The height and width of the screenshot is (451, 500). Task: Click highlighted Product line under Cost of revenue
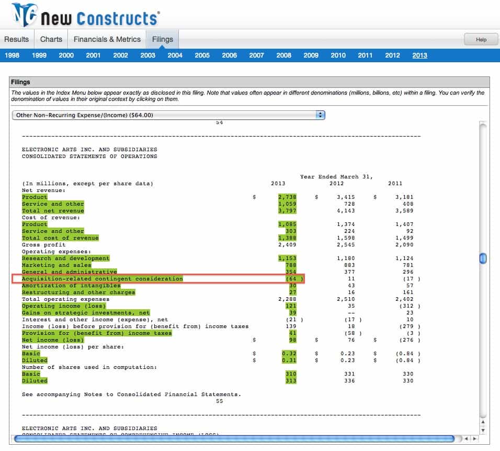coord(35,224)
